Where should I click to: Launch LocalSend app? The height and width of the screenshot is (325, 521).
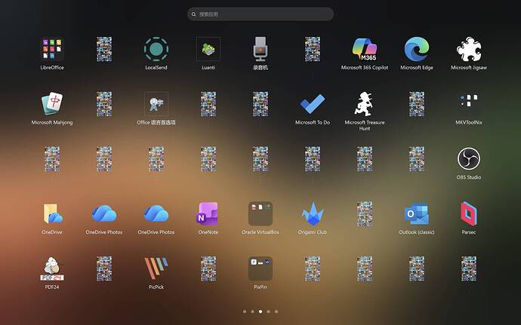pyautogui.click(x=156, y=49)
